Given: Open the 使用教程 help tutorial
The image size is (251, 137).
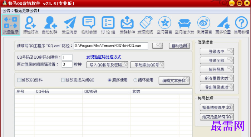Looking at the screenshot, I should click(241, 25).
